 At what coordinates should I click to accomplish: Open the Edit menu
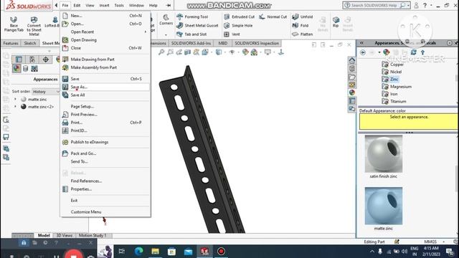[77, 5]
